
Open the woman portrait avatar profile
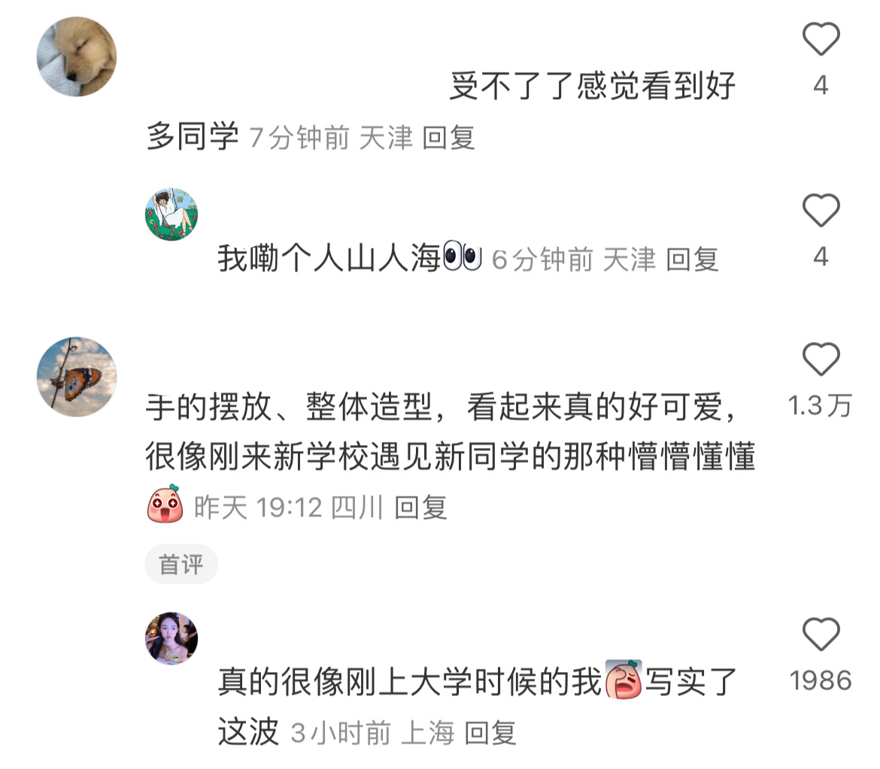click(x=171, y=638)
